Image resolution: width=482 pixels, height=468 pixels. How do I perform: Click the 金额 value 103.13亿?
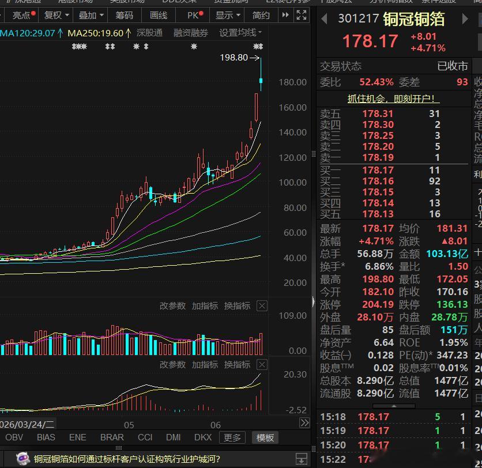pyautogui.click(x=447, y=254)
